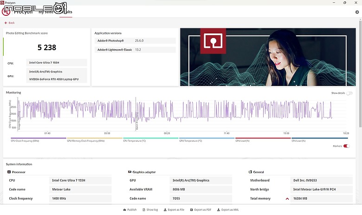Click Export as File
Viewport: 362px width, 215px height.
(x=174, y=210)
